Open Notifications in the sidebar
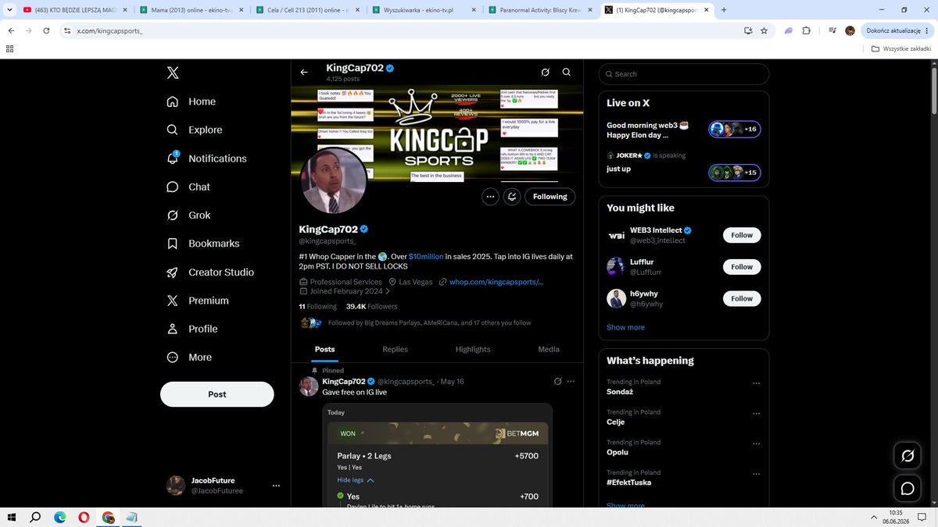 pyautogui.click(x=207, y=158)
